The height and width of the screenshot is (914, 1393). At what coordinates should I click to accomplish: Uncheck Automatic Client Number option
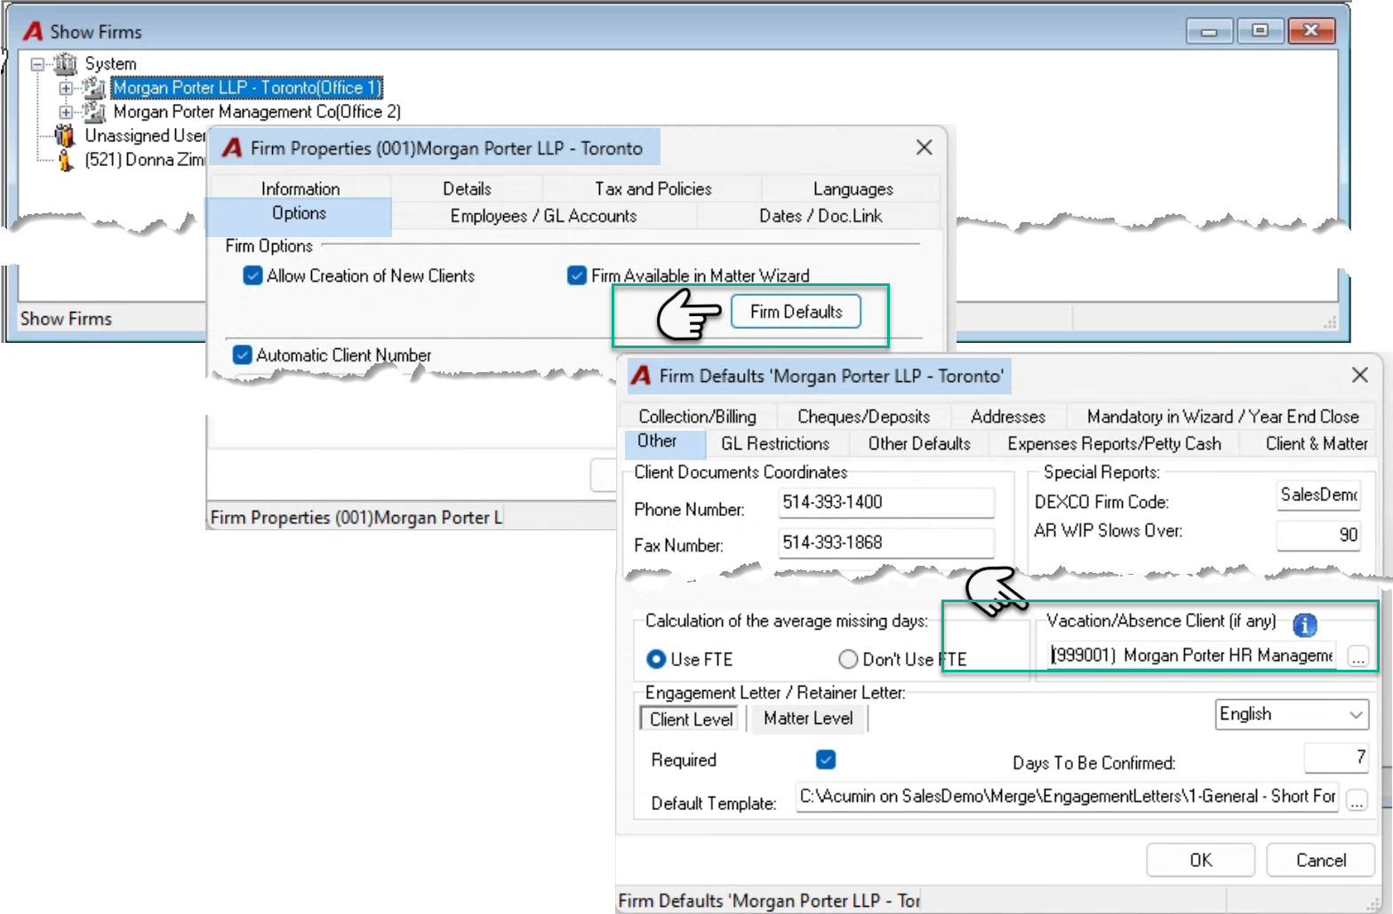coord(242,355)
